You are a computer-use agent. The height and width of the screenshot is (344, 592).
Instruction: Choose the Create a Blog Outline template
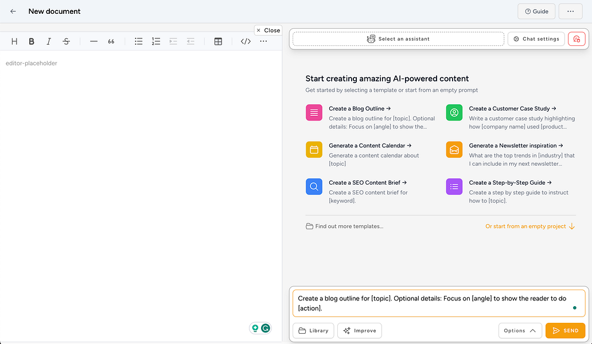point(360,108)
